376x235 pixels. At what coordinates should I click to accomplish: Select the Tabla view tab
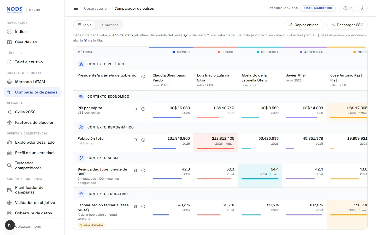click(x=85, y=25)
